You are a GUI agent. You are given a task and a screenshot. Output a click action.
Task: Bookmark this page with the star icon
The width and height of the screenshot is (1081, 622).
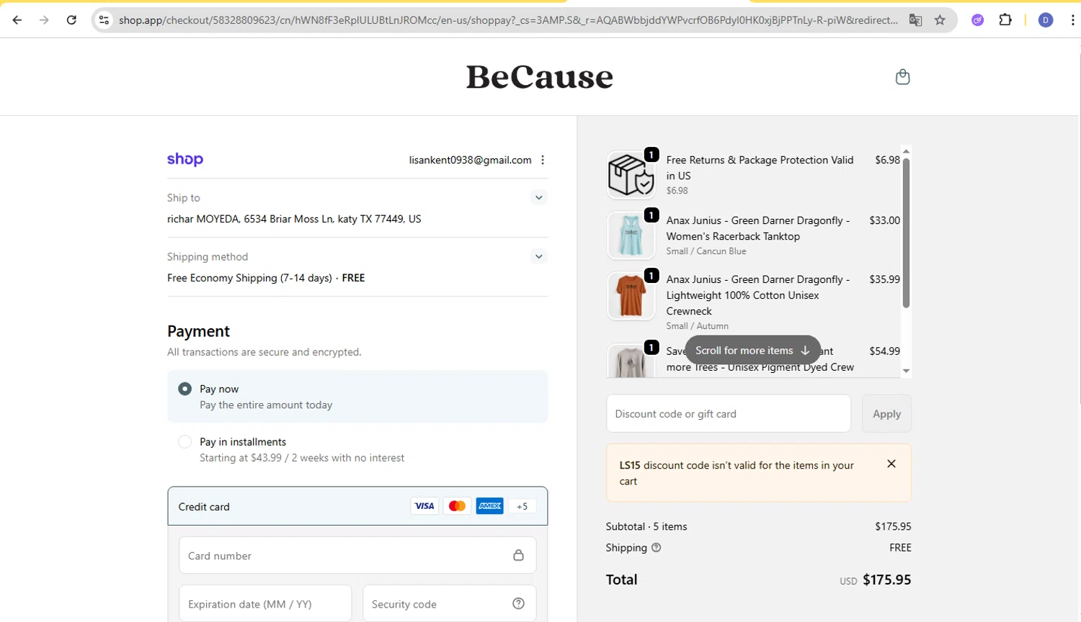940,20
